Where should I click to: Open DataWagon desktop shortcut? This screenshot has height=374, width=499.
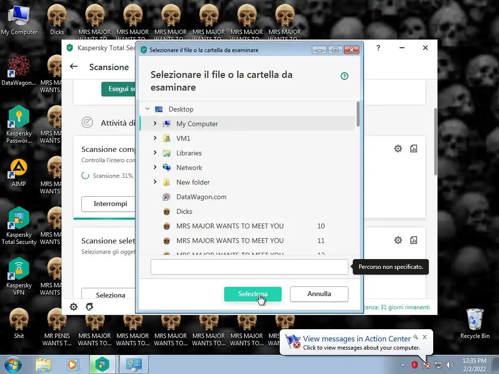pyautogui.click(x=19, y=71)
